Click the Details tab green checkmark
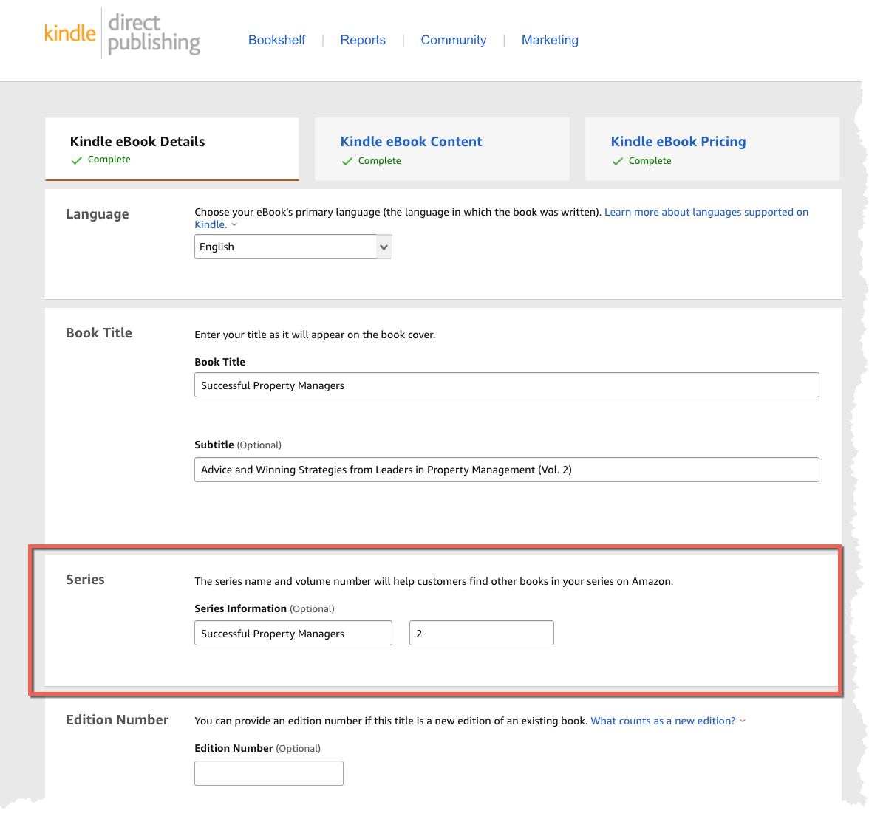869x816 pixels. pos(77,160)
